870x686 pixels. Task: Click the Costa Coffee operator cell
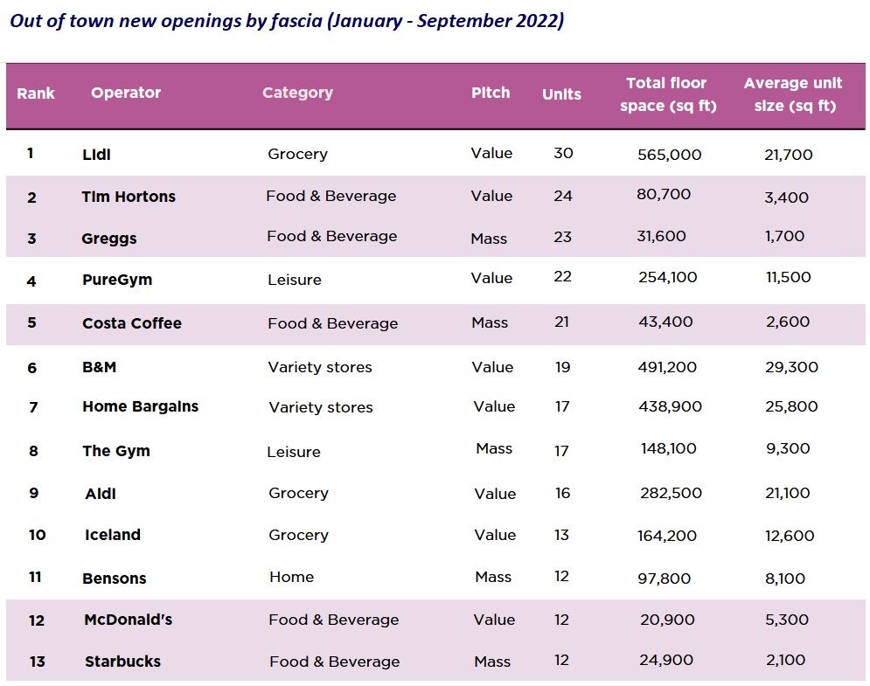point(131,323)
